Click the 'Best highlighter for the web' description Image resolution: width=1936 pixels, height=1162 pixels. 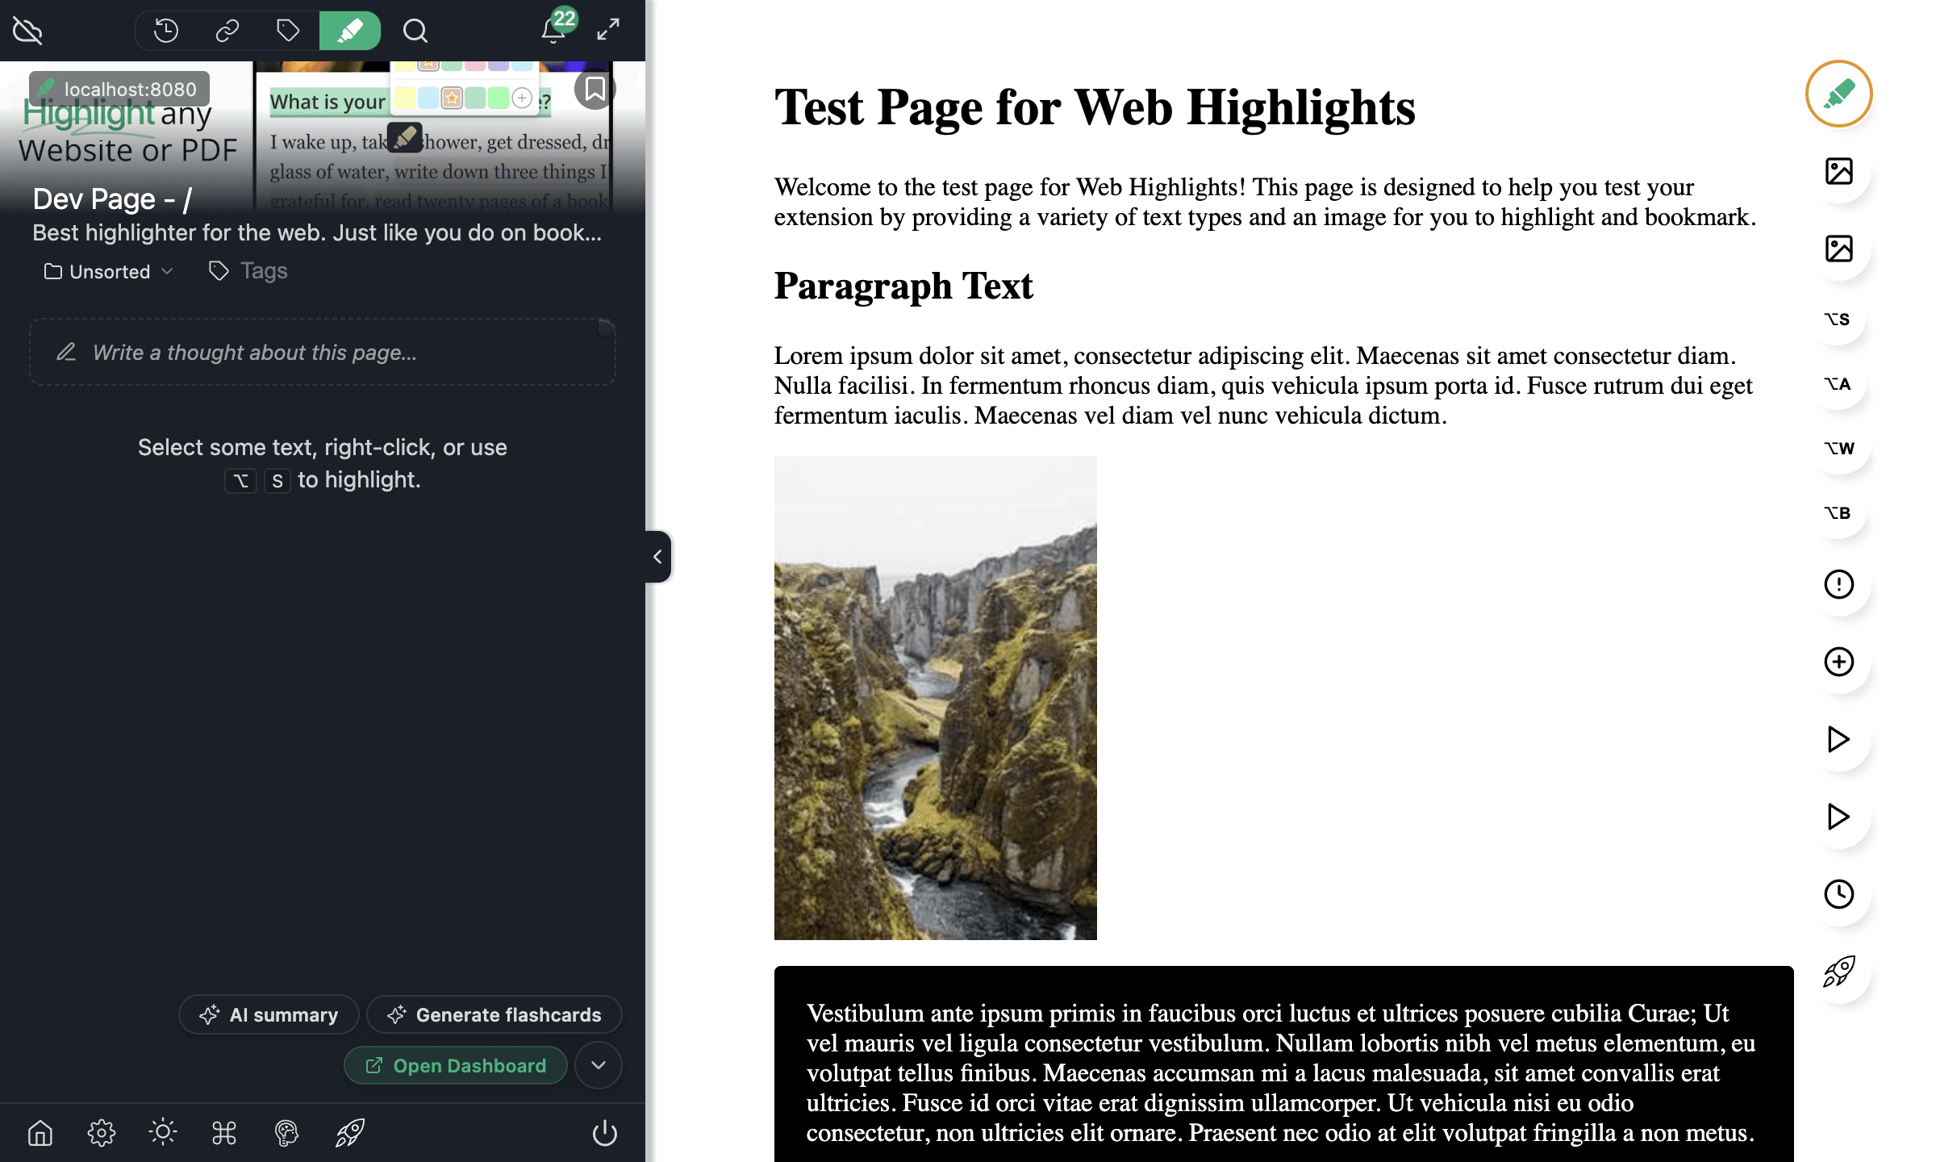[317, 232]
